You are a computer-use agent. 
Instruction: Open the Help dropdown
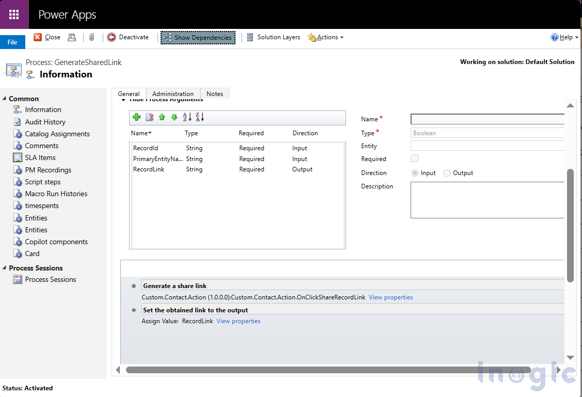(564, 37)
